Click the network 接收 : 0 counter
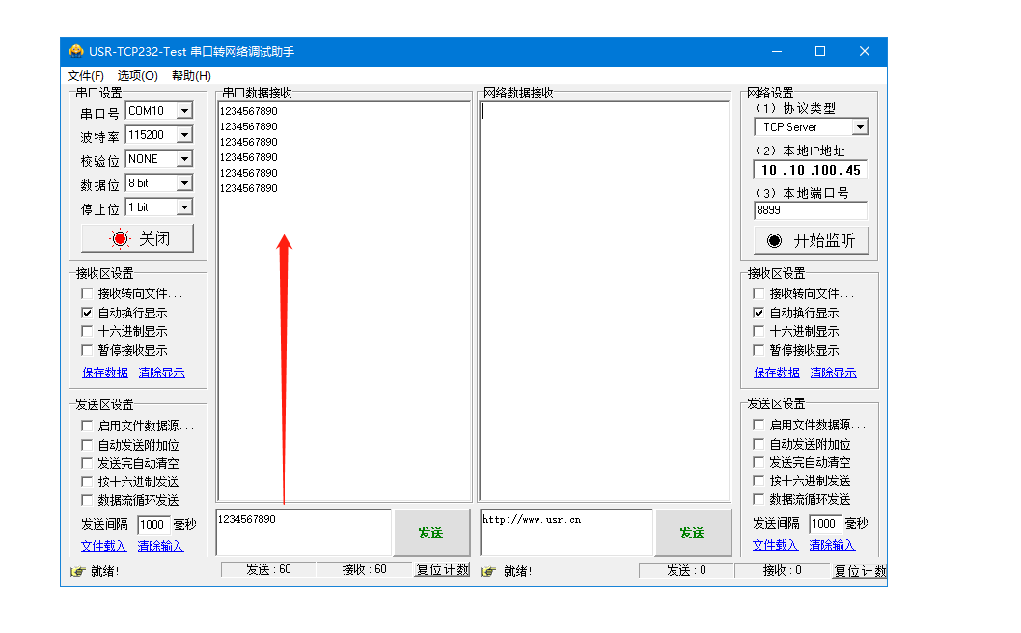1021x633 pixels. pyautogui.click(x=783, y=571)
